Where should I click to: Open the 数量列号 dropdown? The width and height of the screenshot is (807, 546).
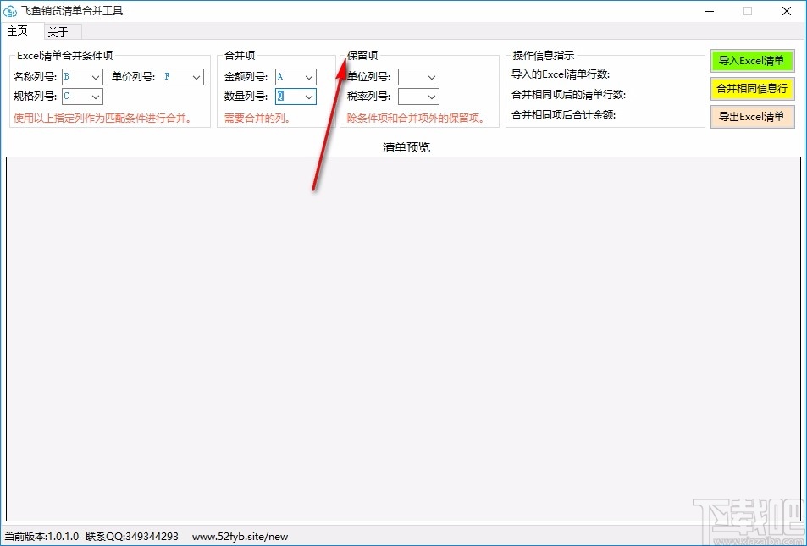point(308,96)
